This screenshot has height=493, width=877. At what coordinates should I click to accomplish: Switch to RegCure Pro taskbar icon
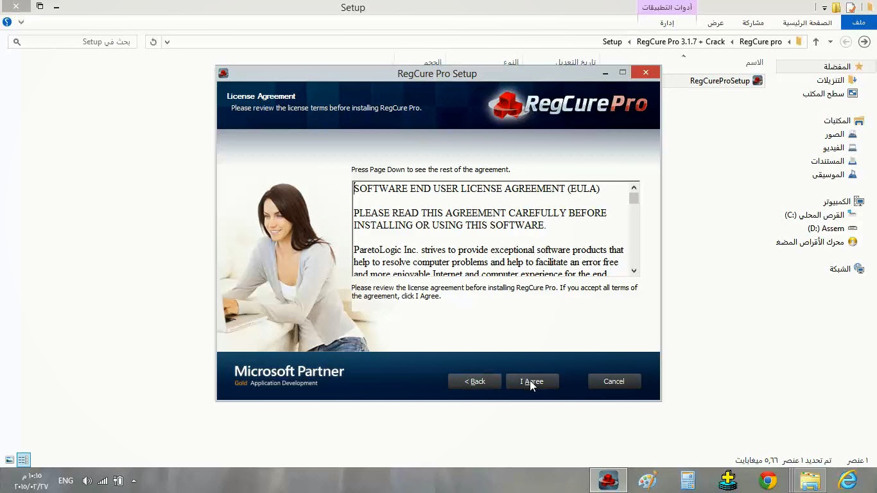tap(608, 480)
